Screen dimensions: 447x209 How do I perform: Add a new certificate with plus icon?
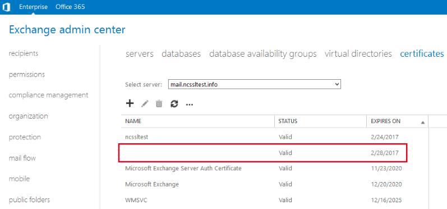tap(130, 103)
